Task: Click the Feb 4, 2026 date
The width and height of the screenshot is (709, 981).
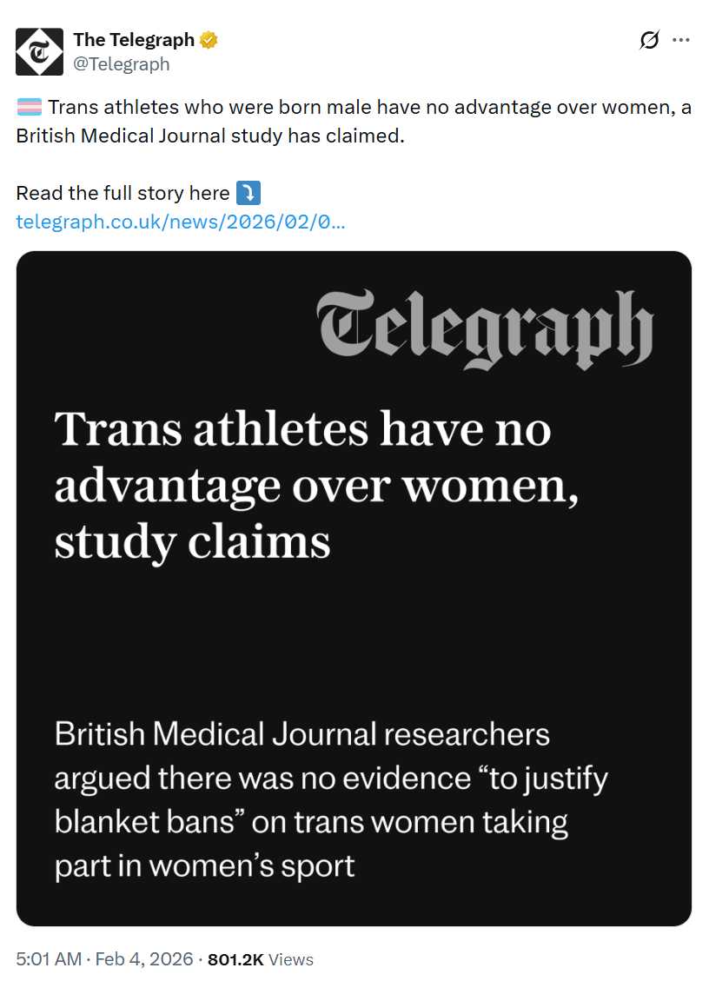Action: pyautogui.click(x=143, y=959)
